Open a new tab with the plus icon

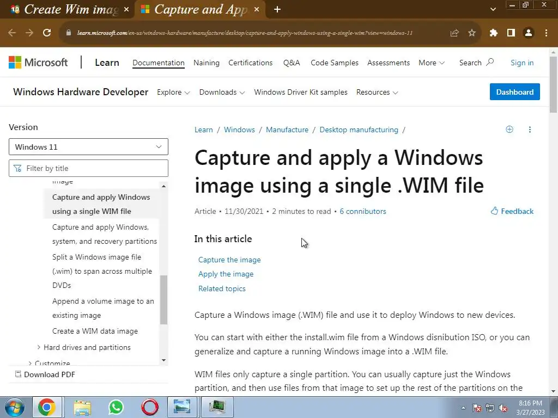tap(277, 10)
